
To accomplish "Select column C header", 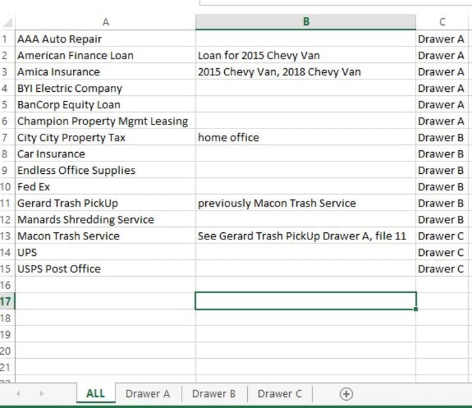I will pos(442,22).
